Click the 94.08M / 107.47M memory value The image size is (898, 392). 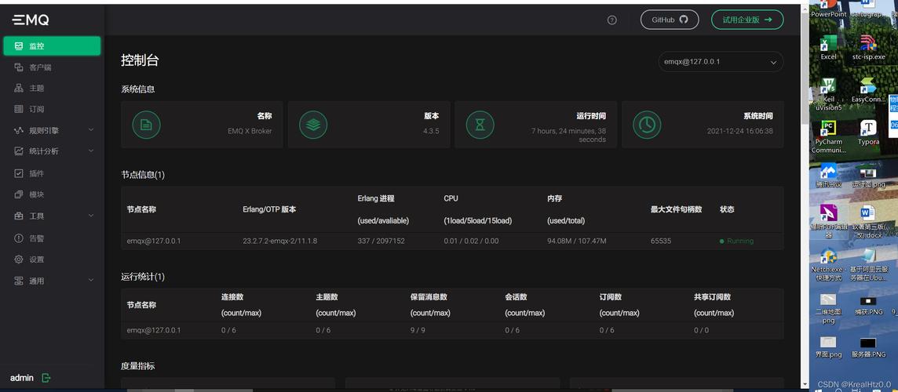tap(577, 241)
